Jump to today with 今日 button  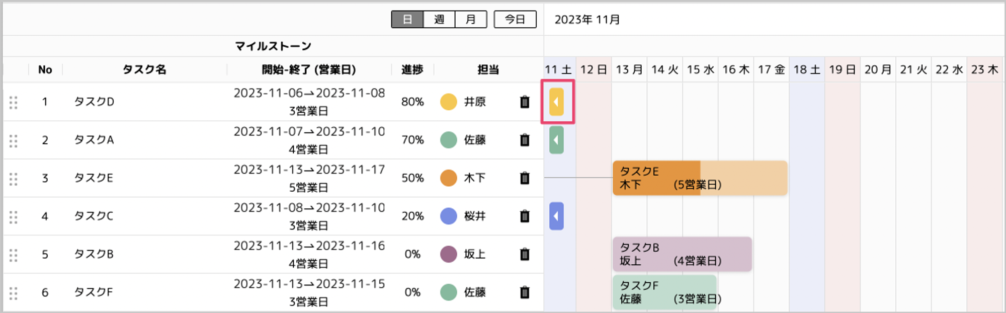click(515, 20)
